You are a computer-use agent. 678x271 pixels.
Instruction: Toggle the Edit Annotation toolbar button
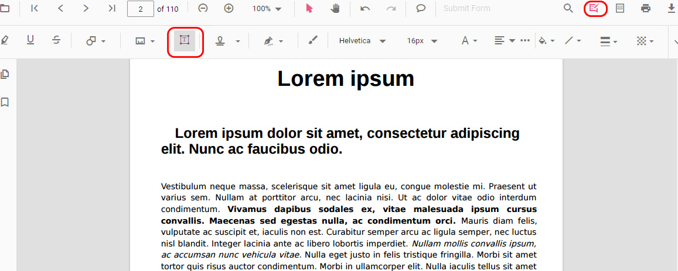[x=594, y=9]
